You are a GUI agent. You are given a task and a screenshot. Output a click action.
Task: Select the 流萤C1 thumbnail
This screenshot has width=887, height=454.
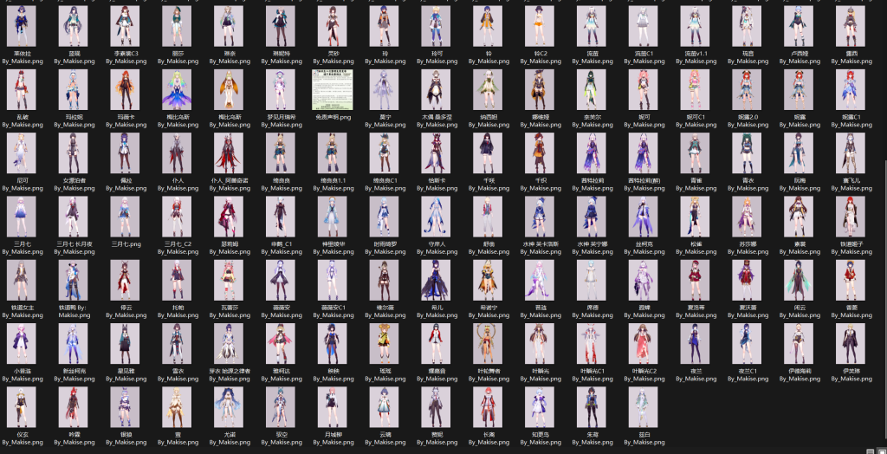(644, 26)
